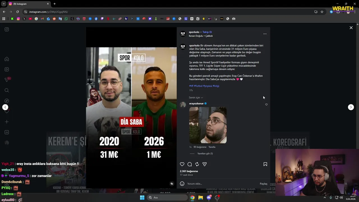Open the Kenan Doğulu • Çakkıdı audio link
Screen dimensions: 359x202
(201, 36)
